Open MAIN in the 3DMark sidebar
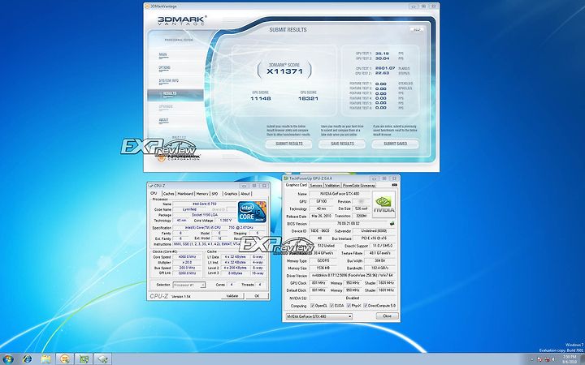The image size is (585, 365). coord(163,55)
